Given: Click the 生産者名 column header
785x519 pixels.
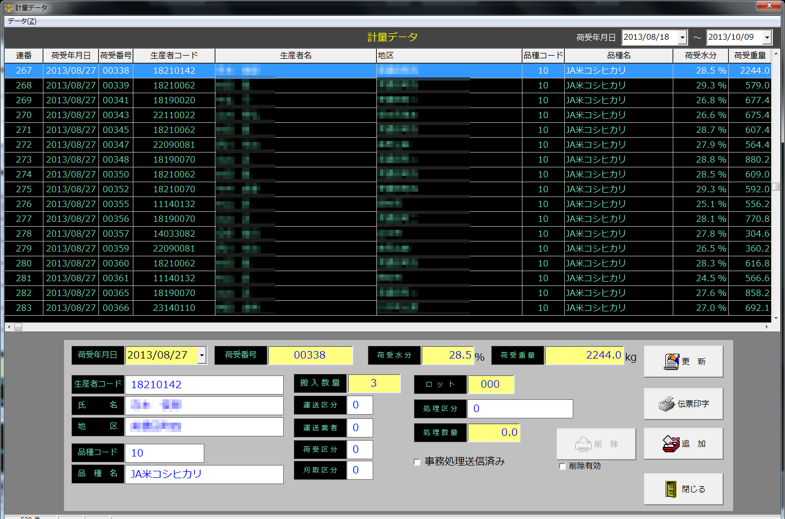Looking at the screenshot, I should 296,56.
